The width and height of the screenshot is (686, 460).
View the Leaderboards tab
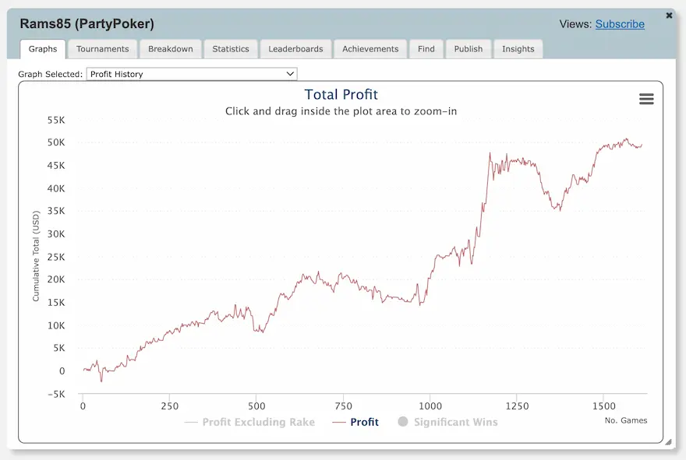click(295, 49)
